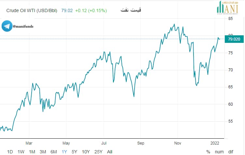Screen dimensions: 245x155
Task: Switch chart to 3M range
Action: [x=43, y=152]
